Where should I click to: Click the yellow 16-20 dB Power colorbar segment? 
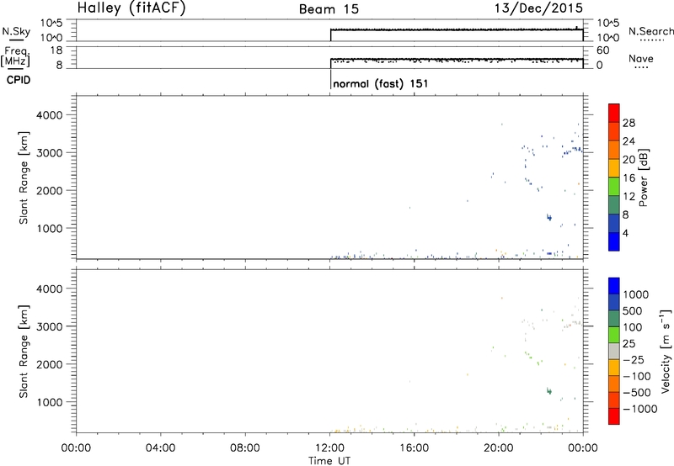pyautogui.click(x=614, y=168)
